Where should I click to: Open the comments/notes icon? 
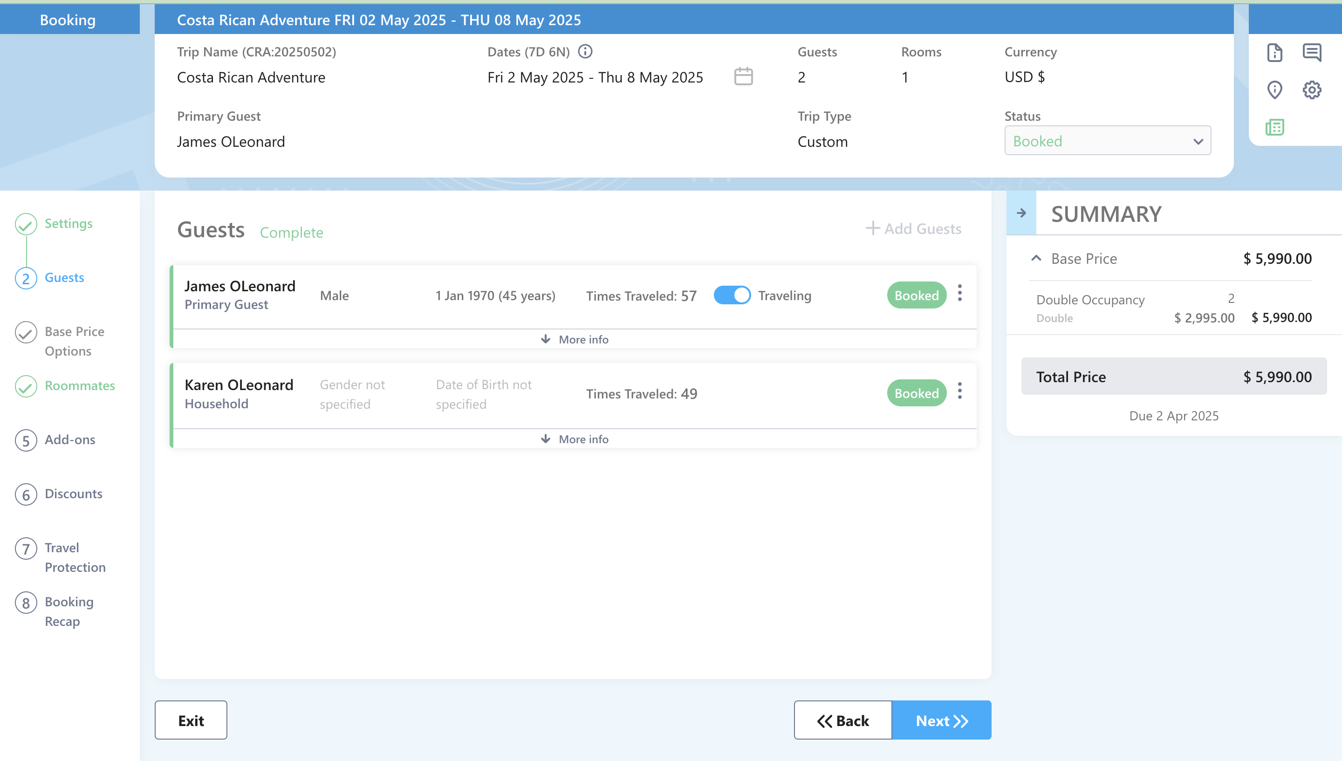[x=1312, y=52]
